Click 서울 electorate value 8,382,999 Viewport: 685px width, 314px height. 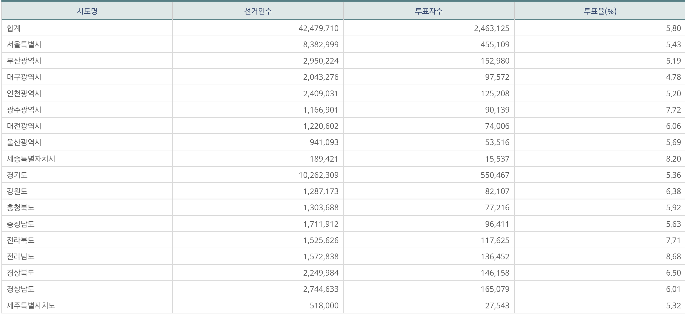coord(321,45)
